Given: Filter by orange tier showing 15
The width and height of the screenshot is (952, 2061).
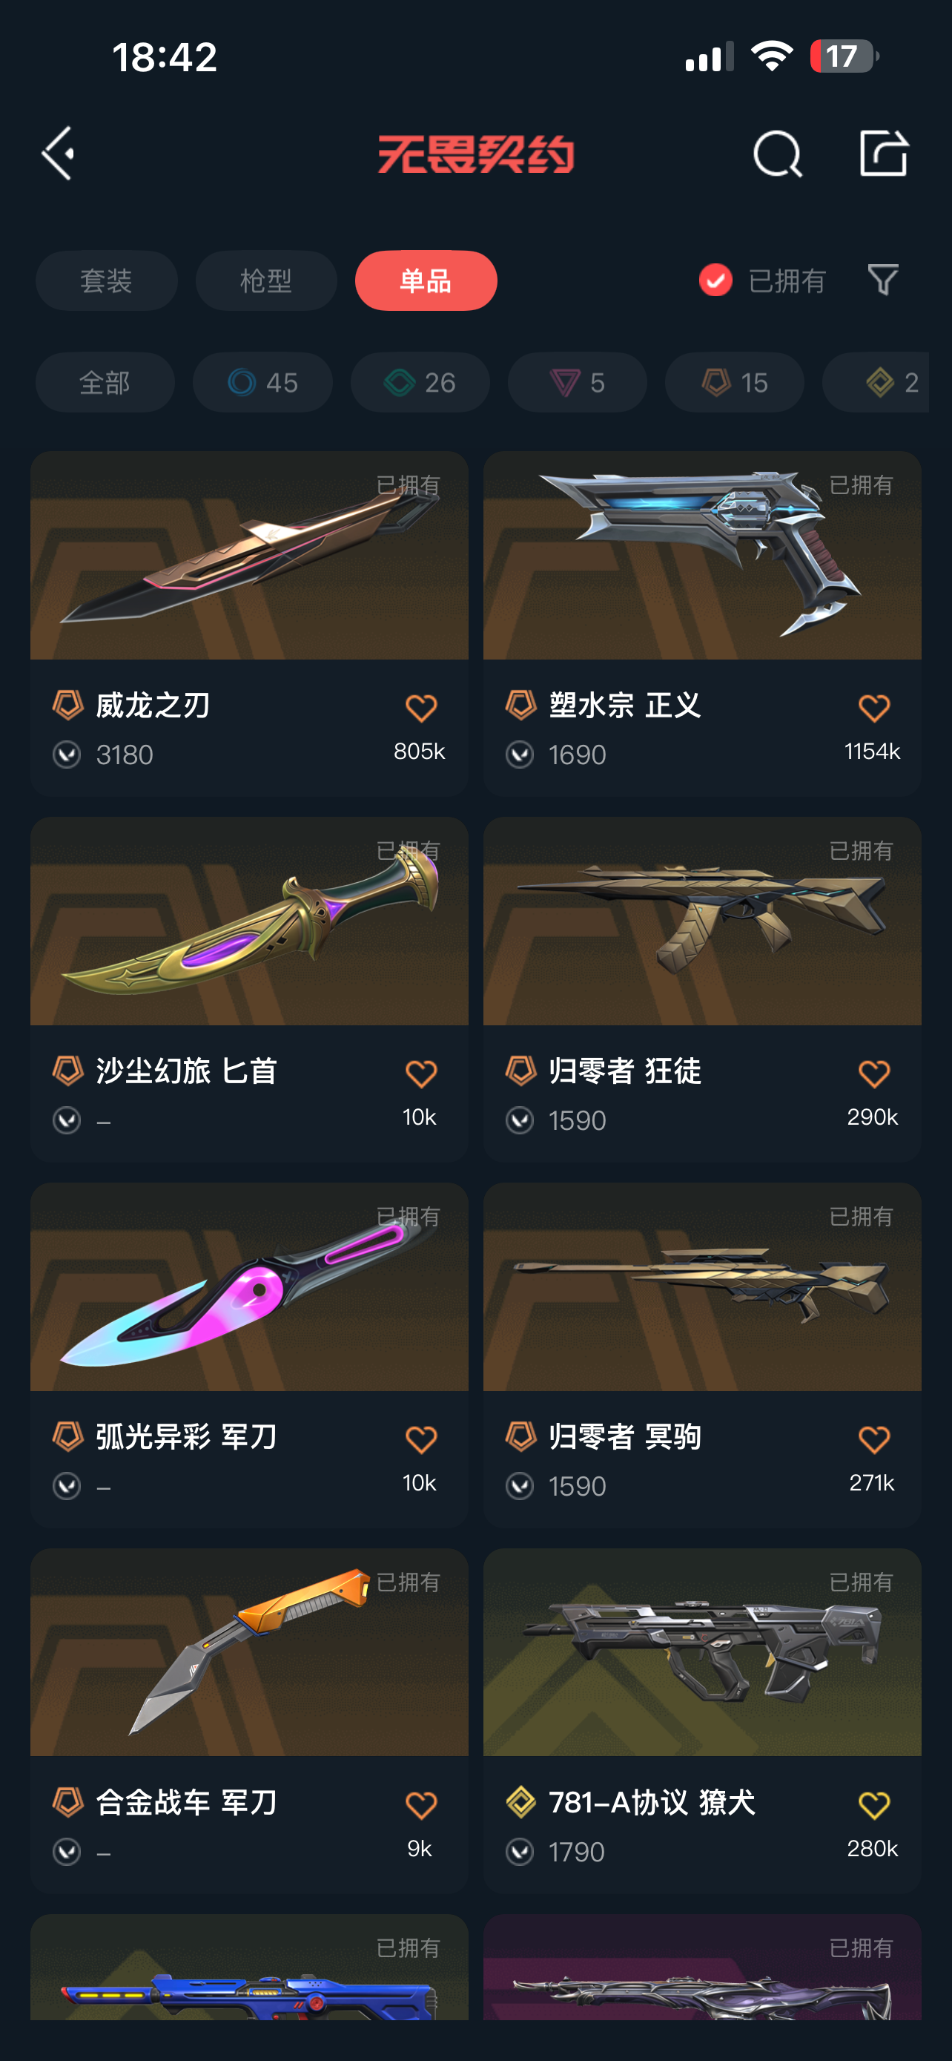Looking at the screenshot, I should 735,382.
